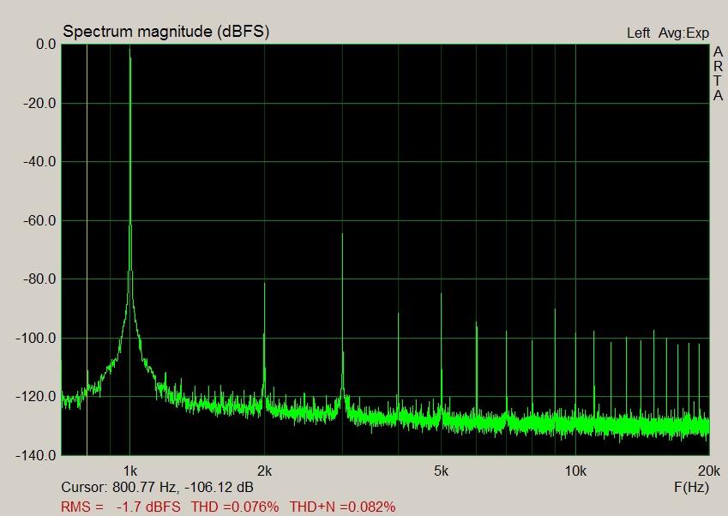Click the Avg:Exp averaging indicator
This screenshot has height=516, width=728.
point(683,33)
